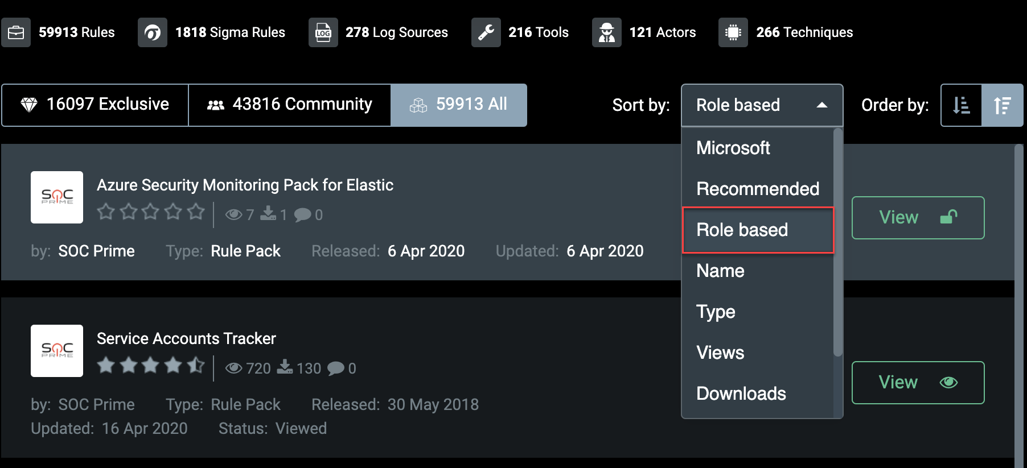
Task: Click the Log Sources file icon
Action: [323, 32]
